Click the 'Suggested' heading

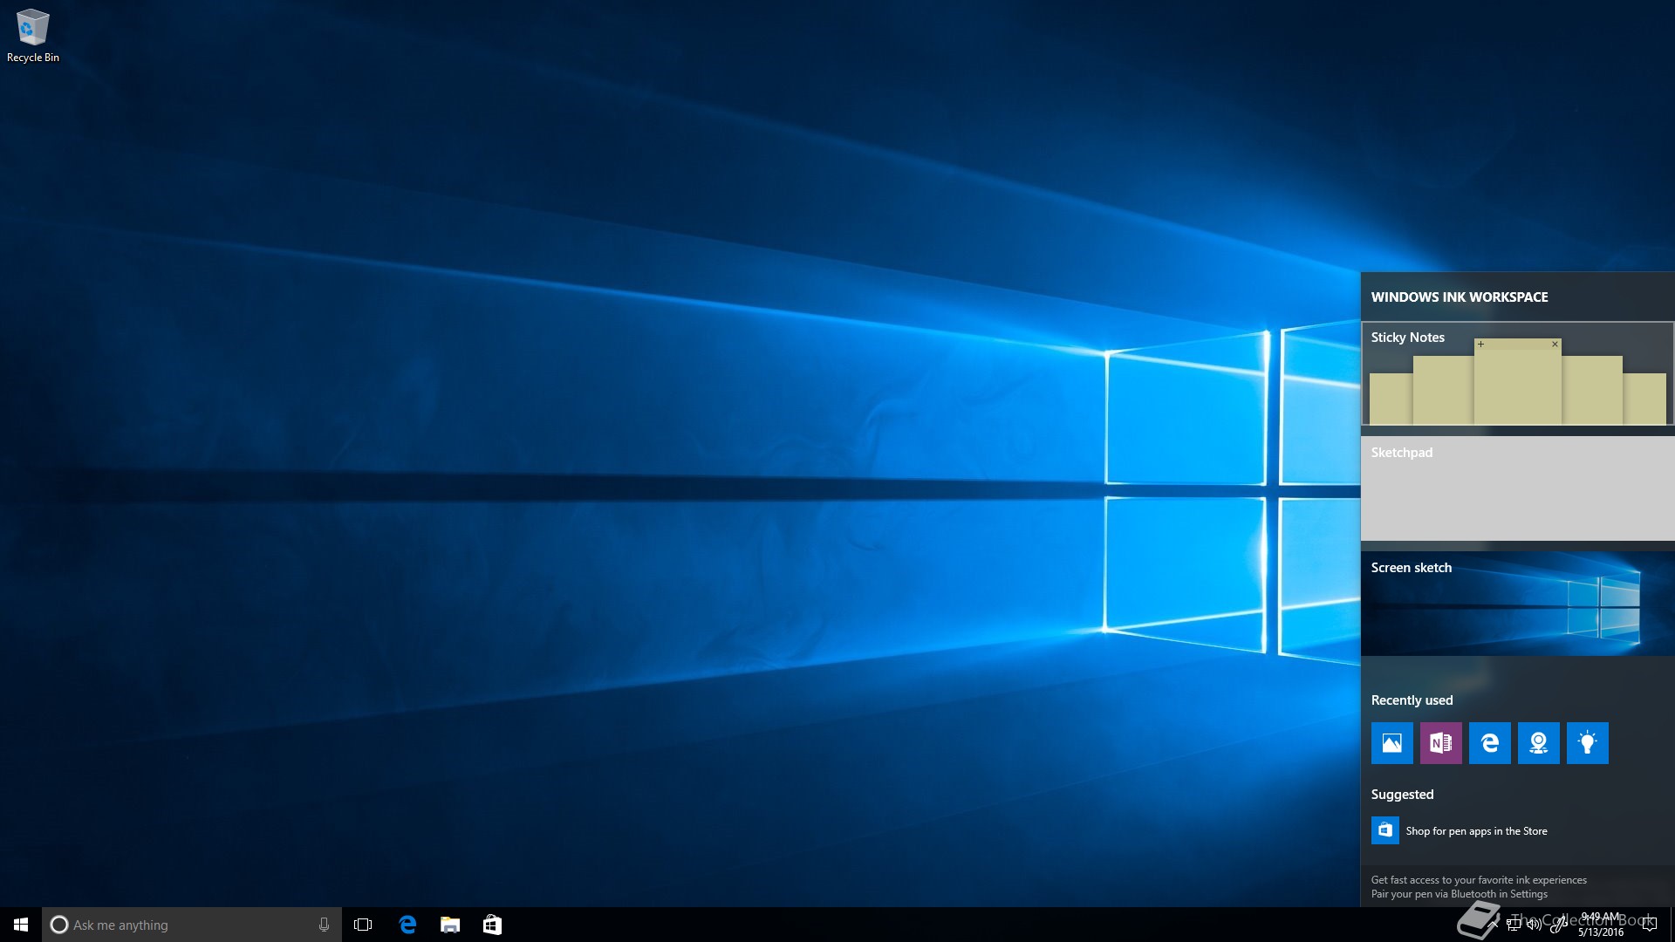(x=1402, y=795)
